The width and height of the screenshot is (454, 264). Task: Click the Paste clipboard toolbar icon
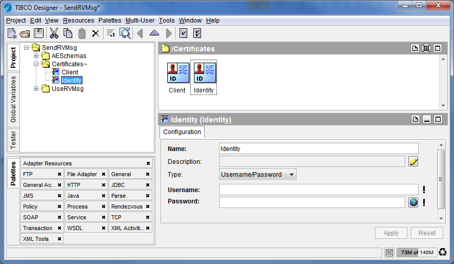coord(82,33)
